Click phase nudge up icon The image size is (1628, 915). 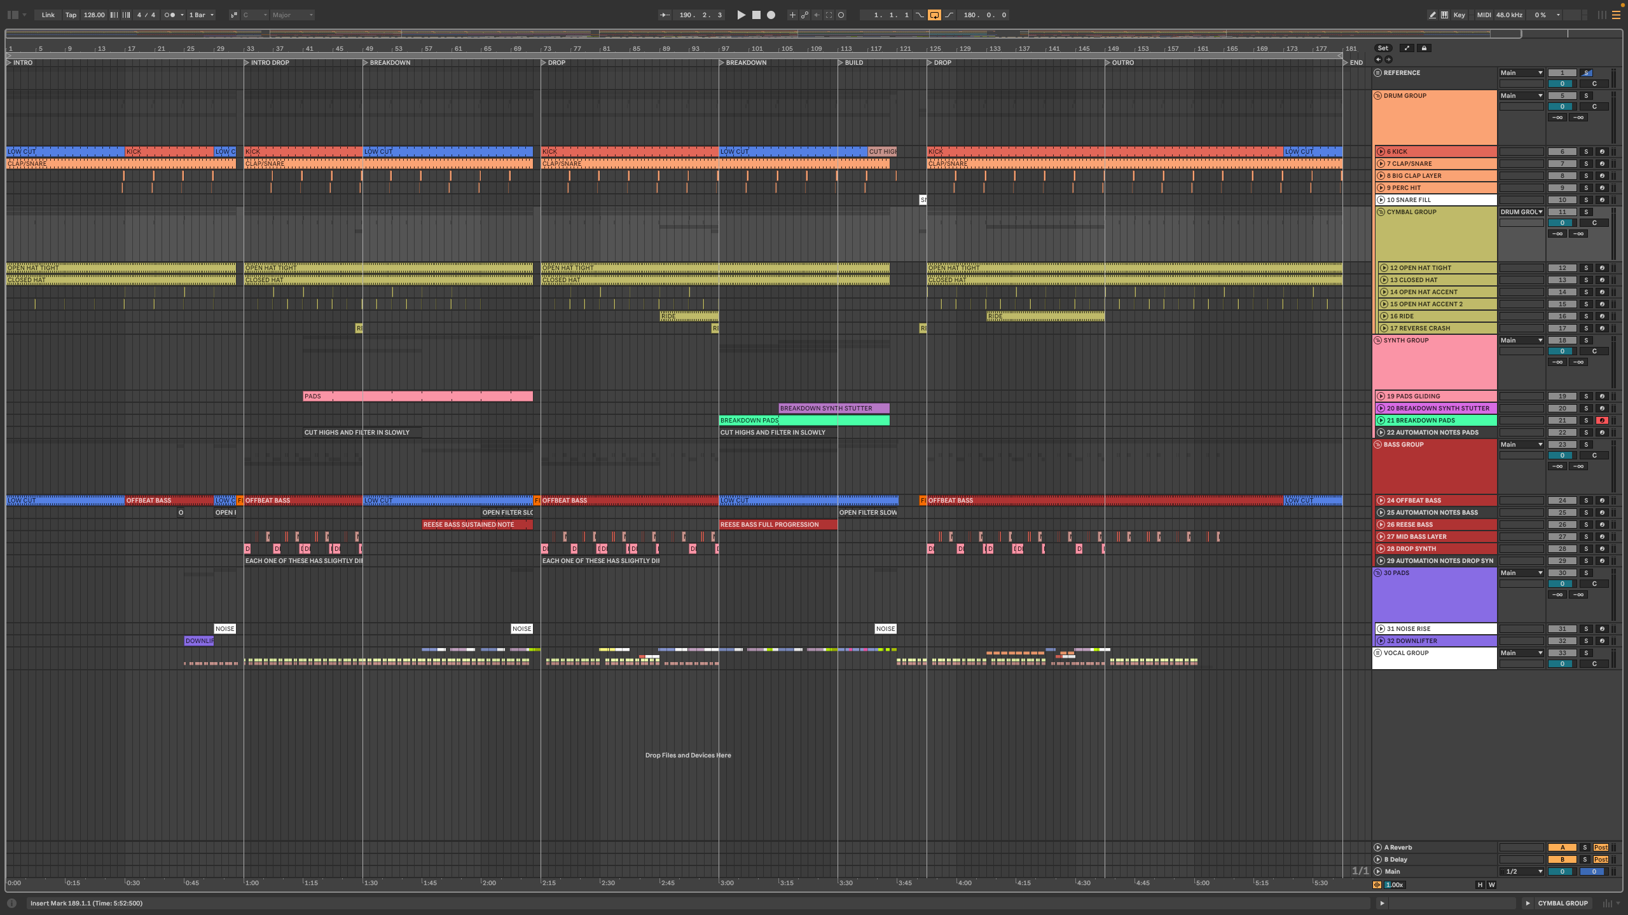[126, 15]
